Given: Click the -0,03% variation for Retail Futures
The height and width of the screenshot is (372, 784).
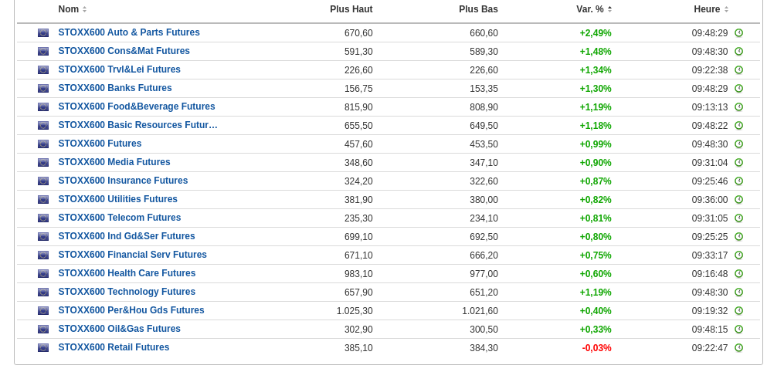Looking at the screenshot, I should [596, 348].
